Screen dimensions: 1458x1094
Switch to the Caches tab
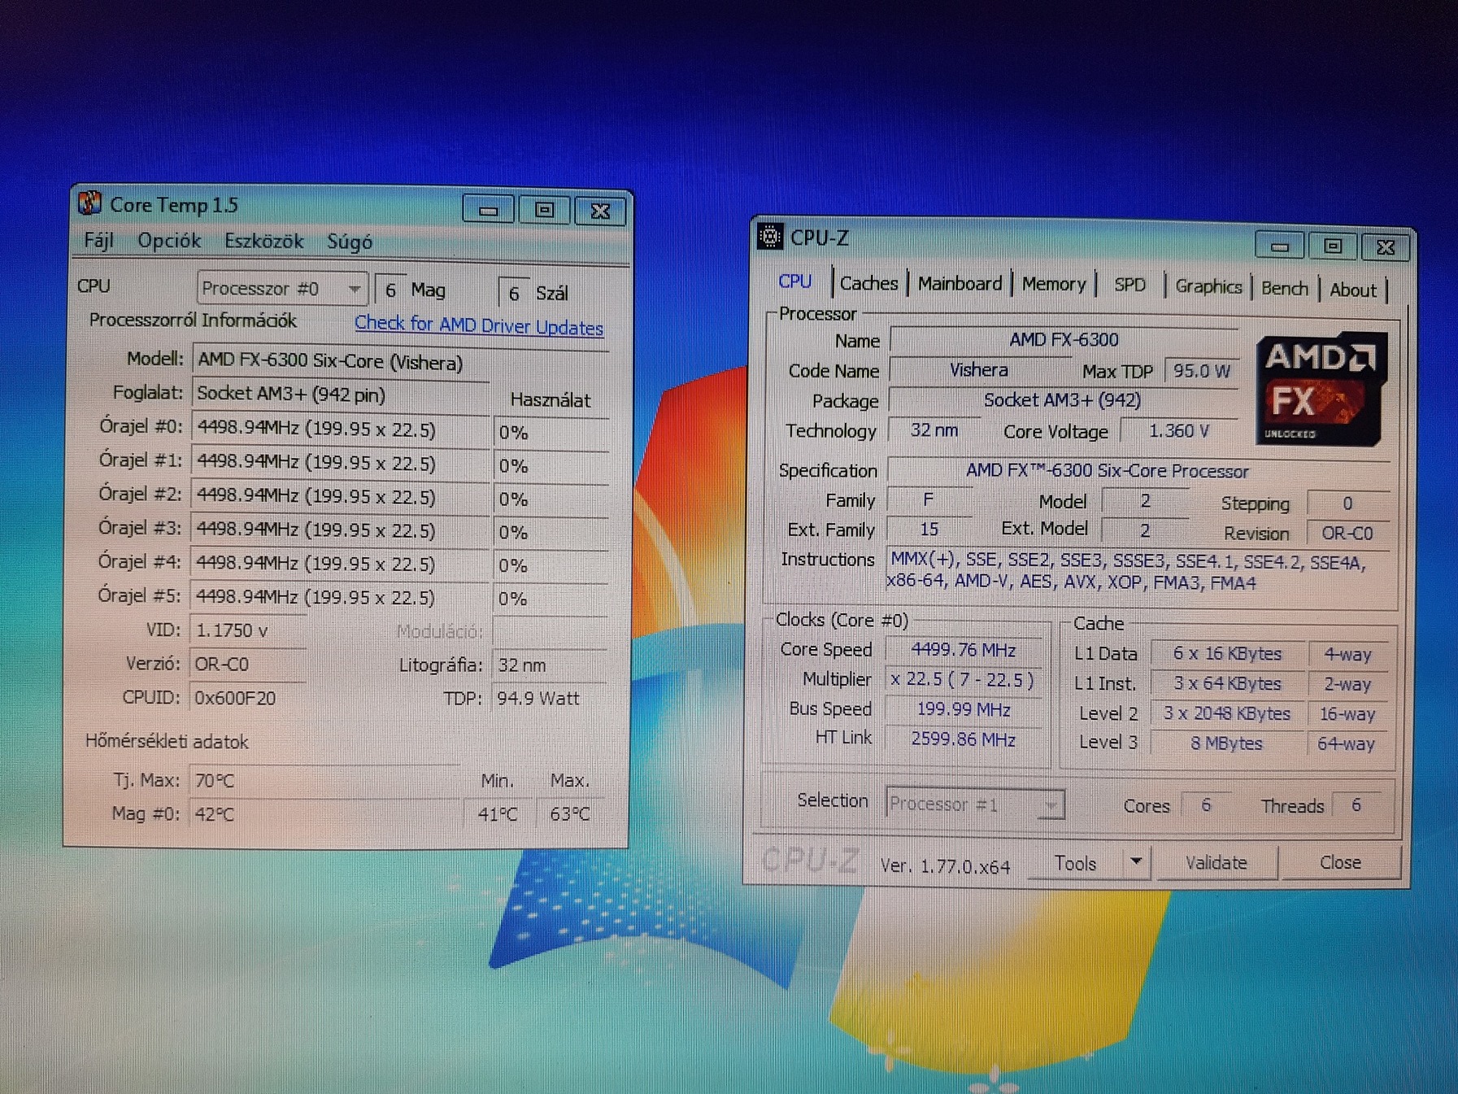[x=868, y=283]
